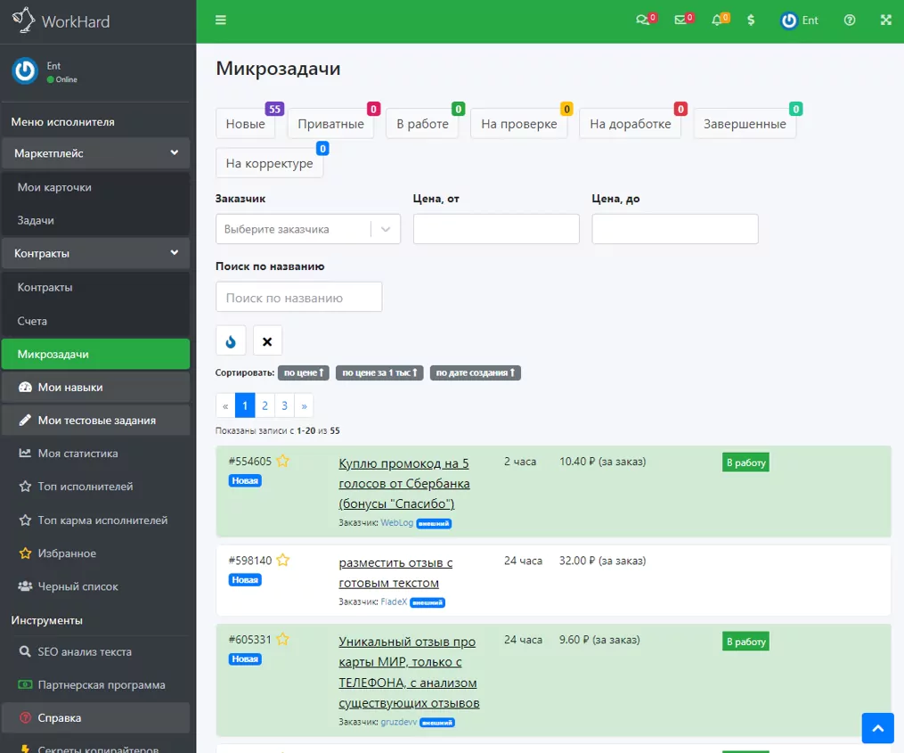Go to page 3

[x=284, y=405]
